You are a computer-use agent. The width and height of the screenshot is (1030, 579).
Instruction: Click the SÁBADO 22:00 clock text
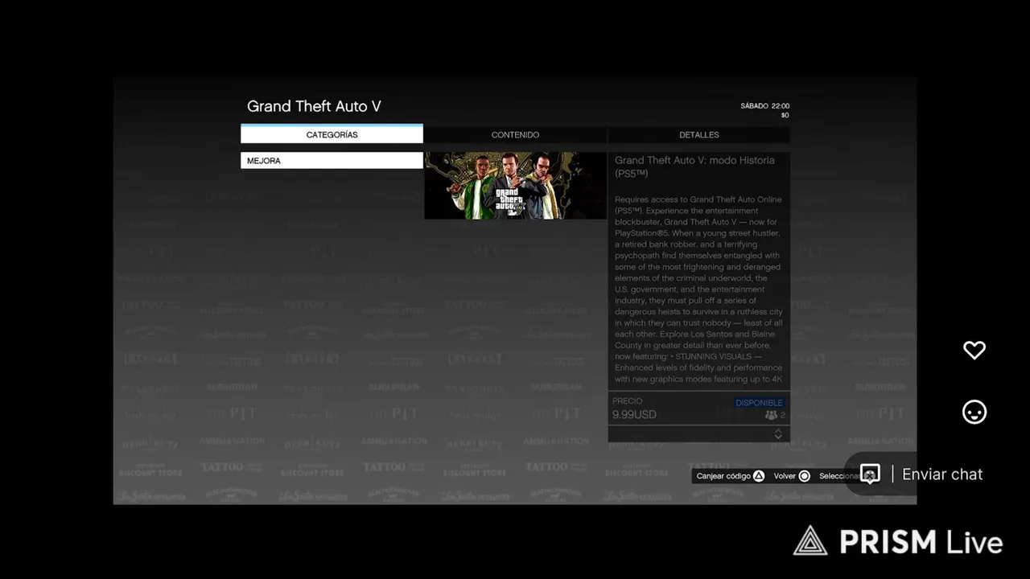(x=764, y=106)
